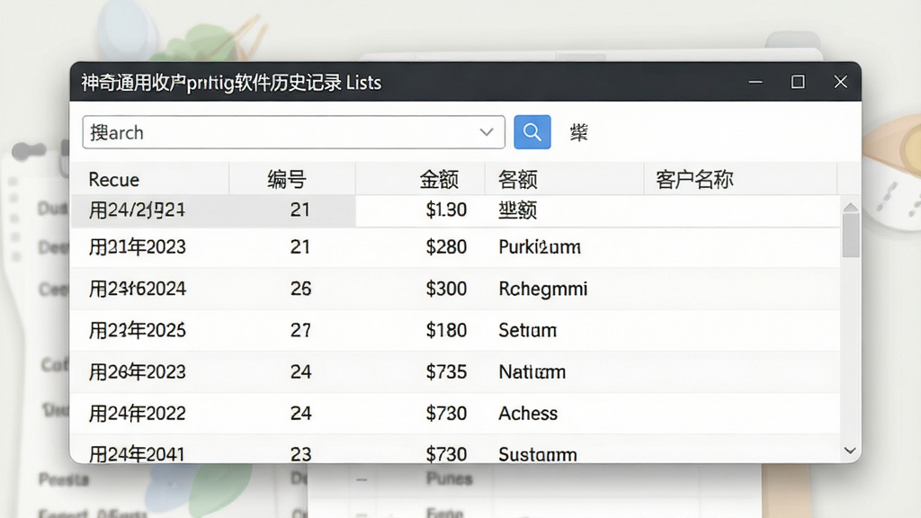Click the number 24 in the $735 row
The height and width of the screenshot is (518, 921).
point(300,371)
